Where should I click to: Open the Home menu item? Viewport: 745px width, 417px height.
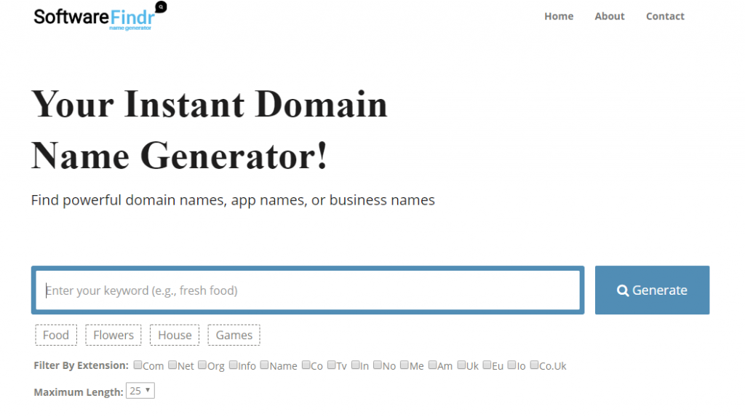(x=559, y=16)
